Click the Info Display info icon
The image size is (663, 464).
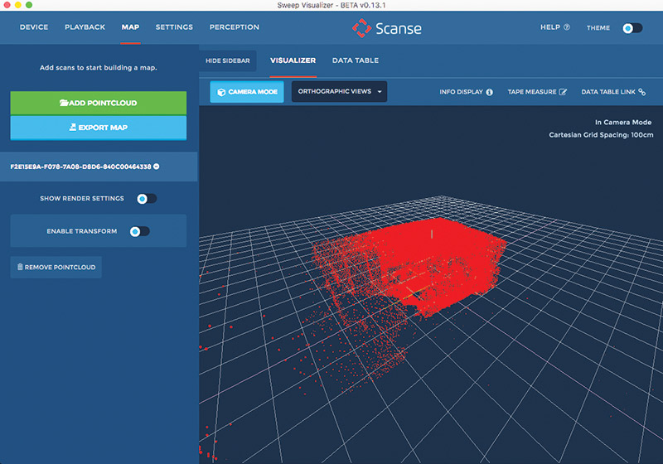click(x=489, y=92)
